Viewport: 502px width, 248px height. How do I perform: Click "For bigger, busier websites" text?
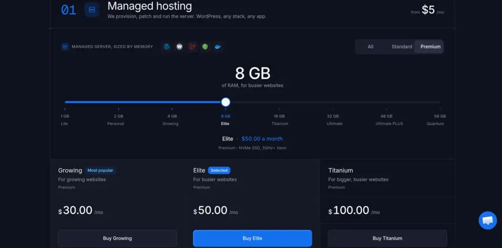(358, 179)
